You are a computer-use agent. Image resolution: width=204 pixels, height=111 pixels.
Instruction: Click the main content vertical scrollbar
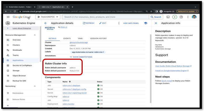pyautogui.click(x=151, y=68)
